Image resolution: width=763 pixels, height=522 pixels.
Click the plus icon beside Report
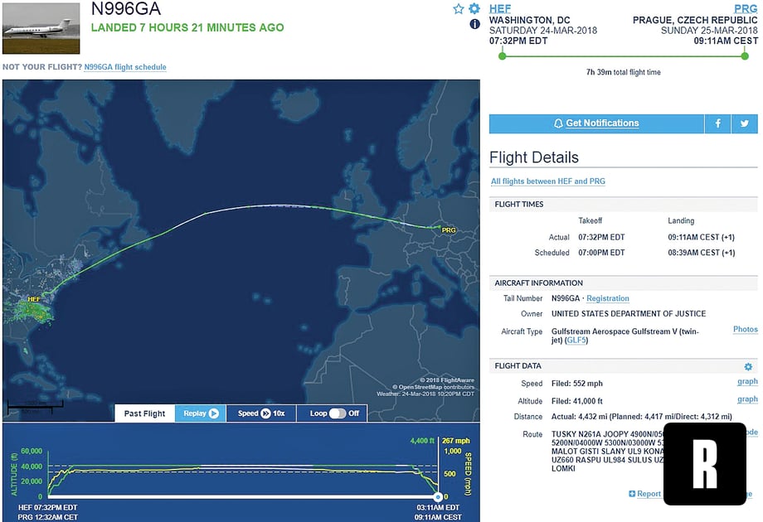(632, 494)
